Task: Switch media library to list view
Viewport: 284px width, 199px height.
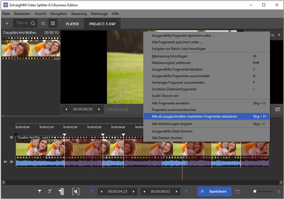Action: click(43, 23)
